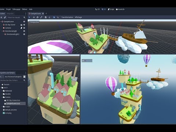Go back in the FileSystem path history
This screenshot has height=132, width=176.
click(1, 77)
